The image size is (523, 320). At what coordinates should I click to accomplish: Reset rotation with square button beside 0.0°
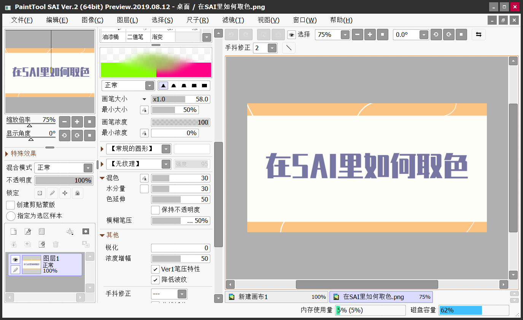pyautogui.click(x=461, y=35)
